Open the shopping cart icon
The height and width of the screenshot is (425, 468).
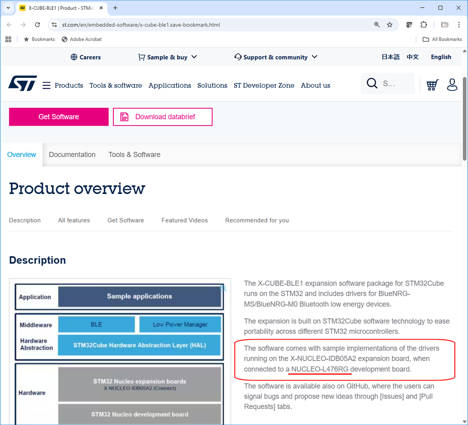pyautogui.click(x=432, y=85)
